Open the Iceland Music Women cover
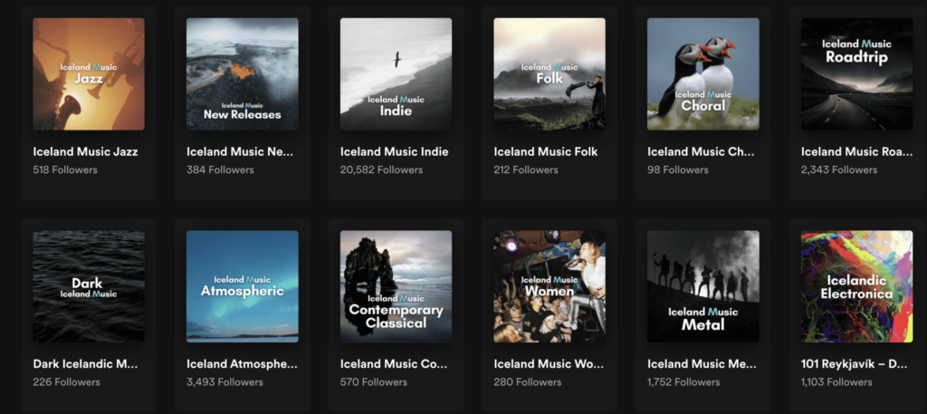Viewport: 927px width, 414px height. pos(550,286)
